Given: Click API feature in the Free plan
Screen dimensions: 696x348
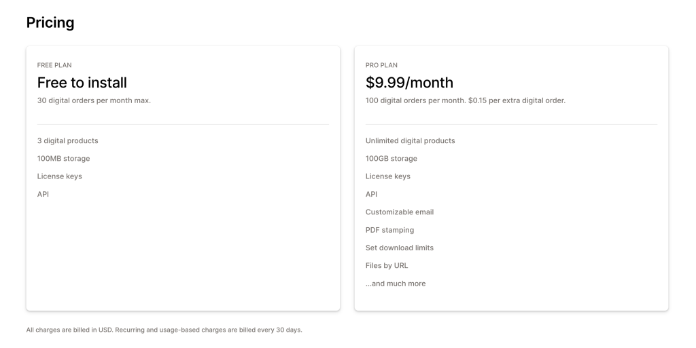Looking at the screenshot, I should [43, 194].
